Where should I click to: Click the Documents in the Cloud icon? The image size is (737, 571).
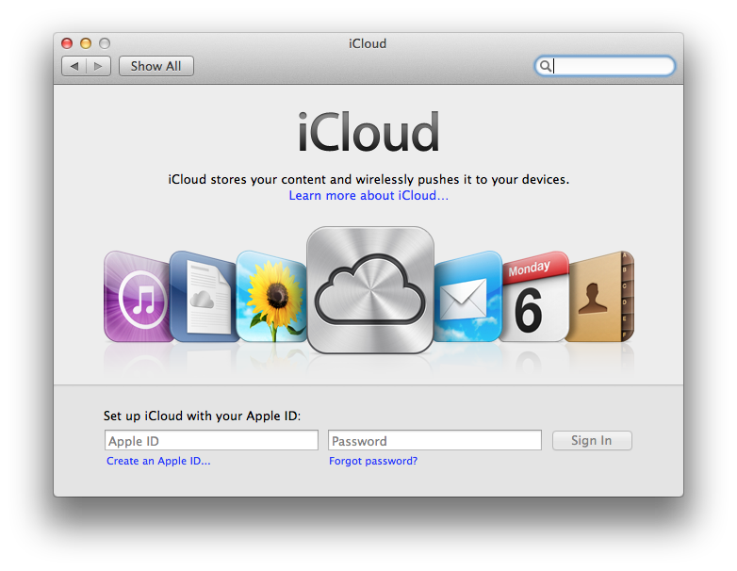click(x=204, y=297)
